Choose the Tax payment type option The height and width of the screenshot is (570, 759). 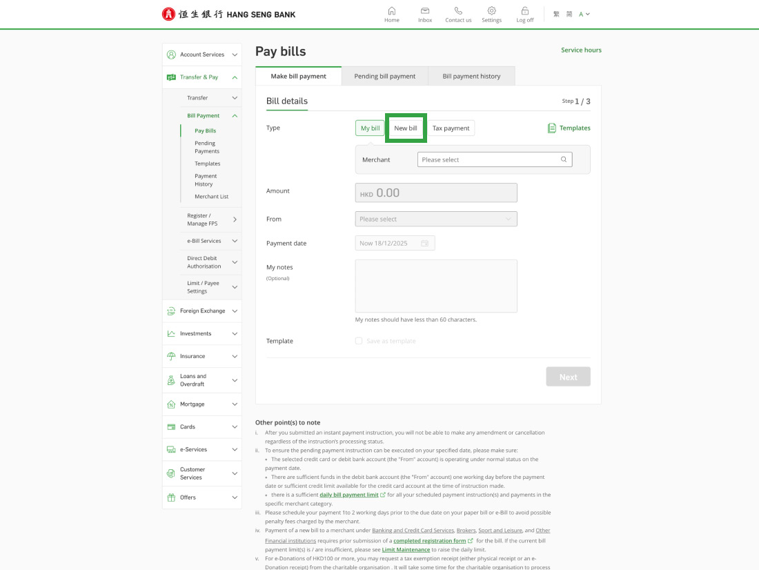point(451,128)
